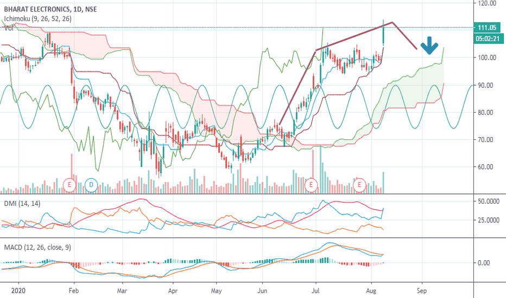506x298 pixels.
Task: Click the Sep label on the time axis
Action: 421,290
